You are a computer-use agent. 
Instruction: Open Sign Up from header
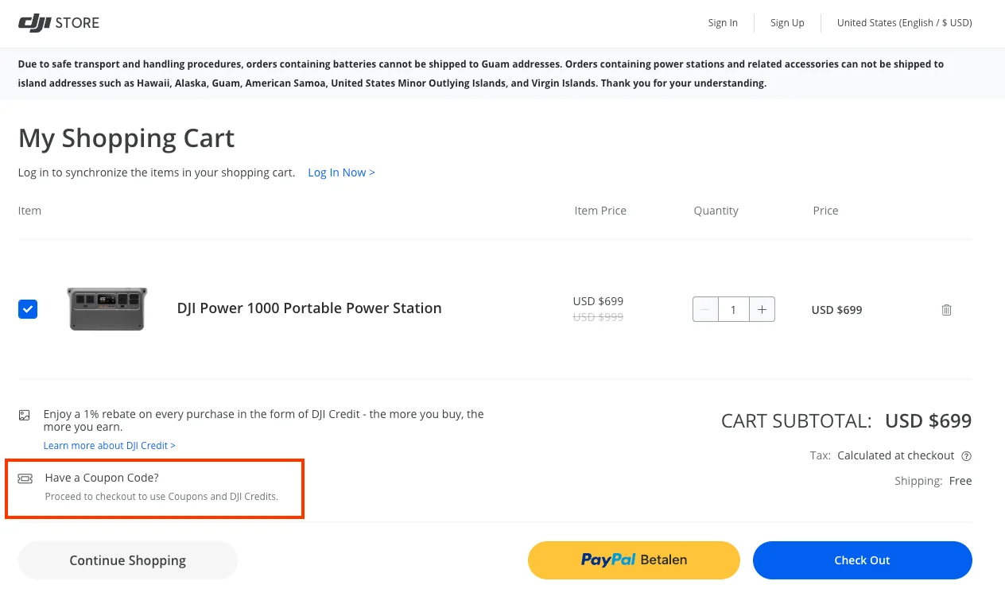pyautogui.click(x=787, y=23)
